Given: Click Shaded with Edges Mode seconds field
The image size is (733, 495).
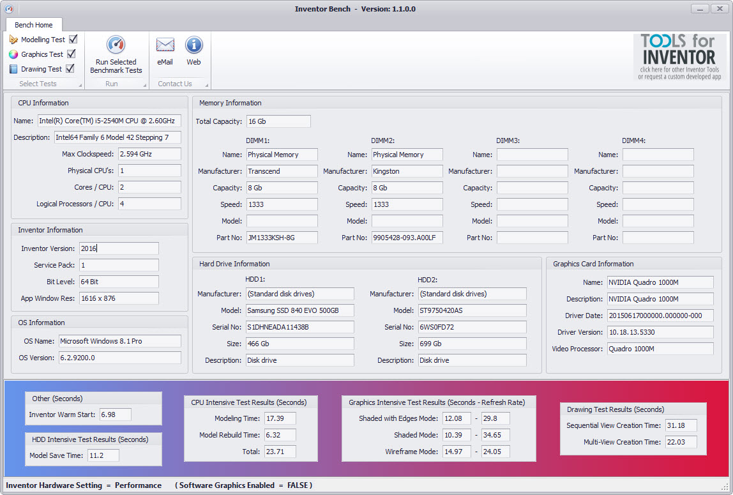Looking at the screenshot, I should (457, 418).
